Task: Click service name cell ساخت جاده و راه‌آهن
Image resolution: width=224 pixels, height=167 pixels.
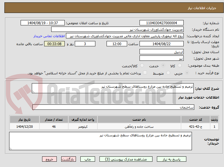Action: pyautogui.click(x=139, y=127)
